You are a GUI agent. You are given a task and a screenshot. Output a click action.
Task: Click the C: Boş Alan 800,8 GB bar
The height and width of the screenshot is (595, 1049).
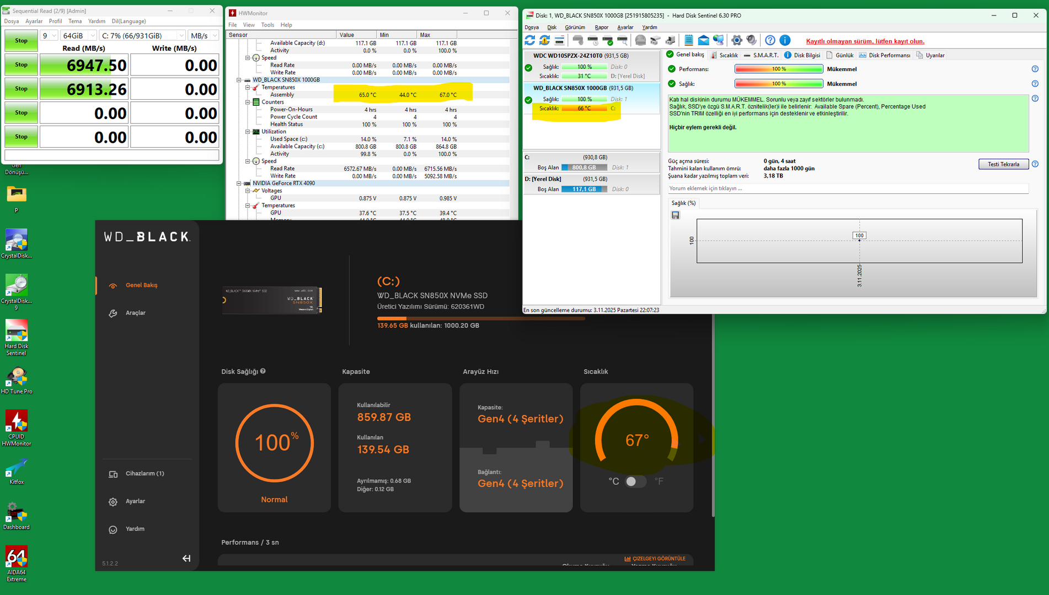point(584,167)
